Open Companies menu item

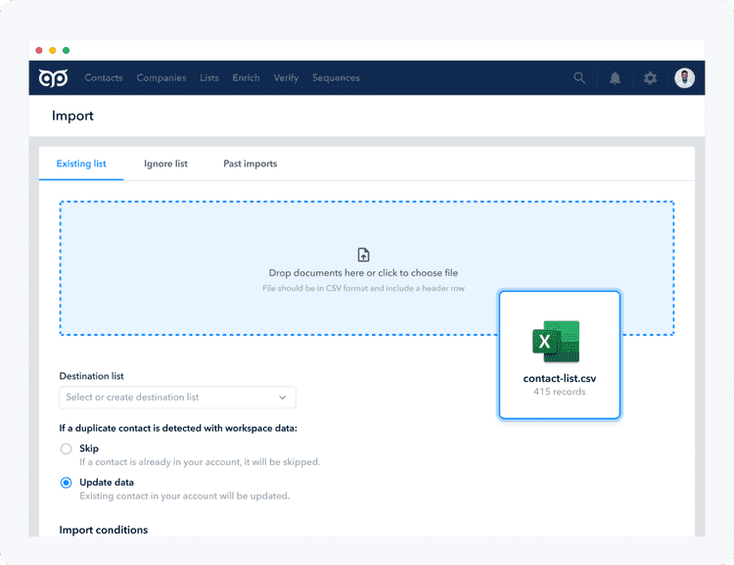pos(161,77)
